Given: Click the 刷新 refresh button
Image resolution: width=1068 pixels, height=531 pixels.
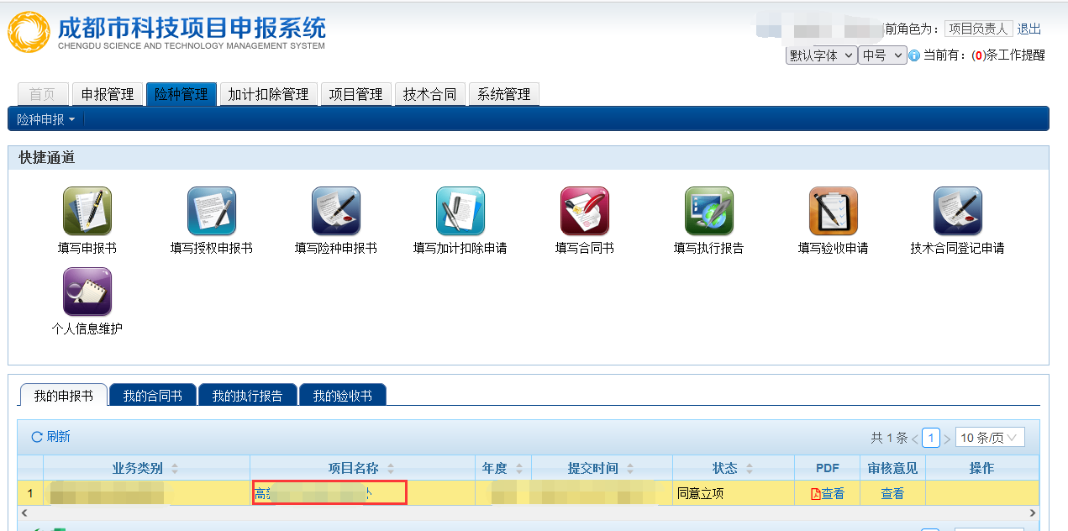Looking at the screenshot, I should 50,437.
